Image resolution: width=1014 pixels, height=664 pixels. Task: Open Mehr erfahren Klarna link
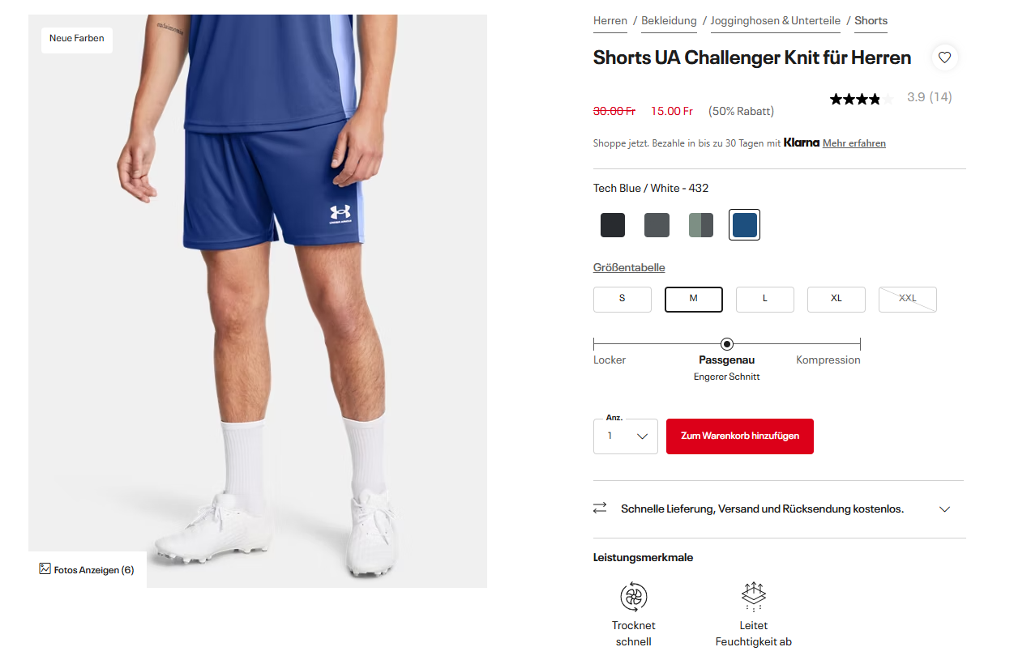tap(854, 143)
